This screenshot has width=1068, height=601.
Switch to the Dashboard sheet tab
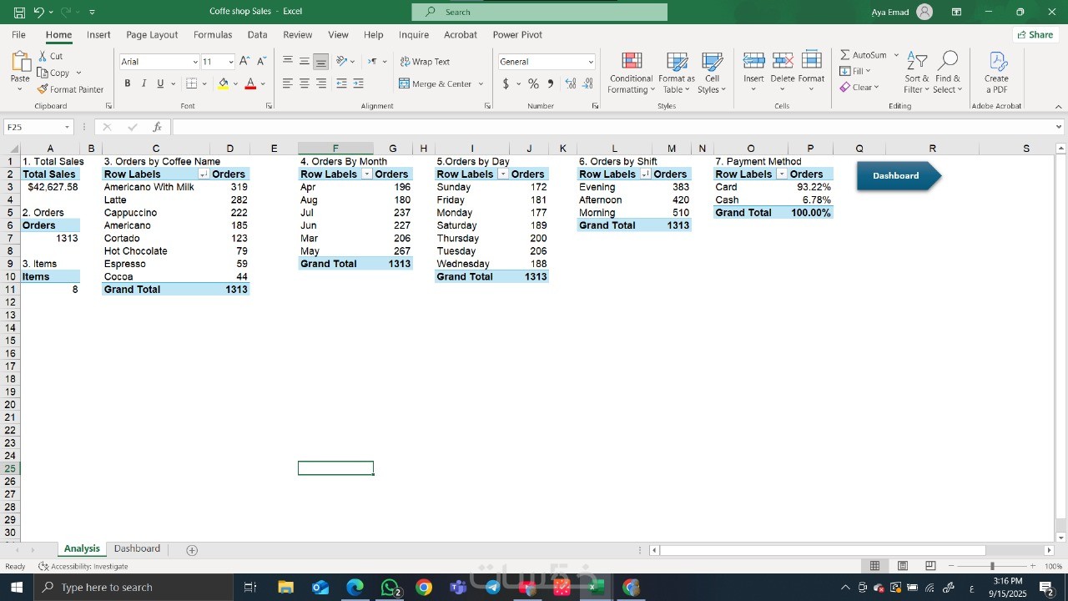coord(137,549)
